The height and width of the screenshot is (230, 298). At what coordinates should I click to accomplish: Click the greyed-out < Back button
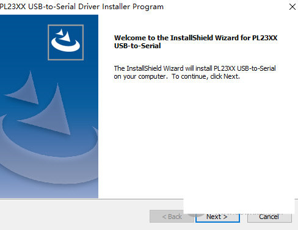172,217
